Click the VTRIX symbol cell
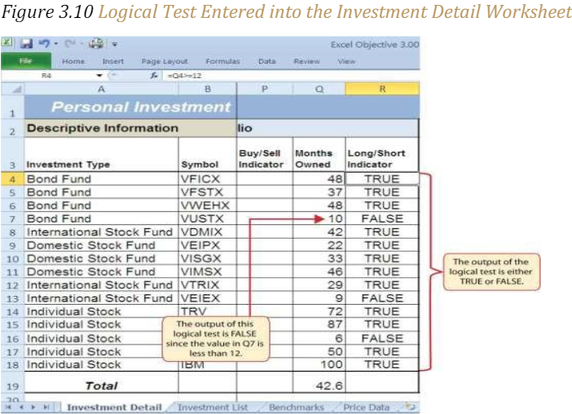 pyautogui.click(x=208, y=285)
